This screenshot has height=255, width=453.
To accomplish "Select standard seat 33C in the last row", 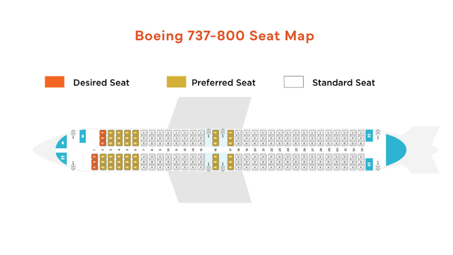I will pos(361,157).
